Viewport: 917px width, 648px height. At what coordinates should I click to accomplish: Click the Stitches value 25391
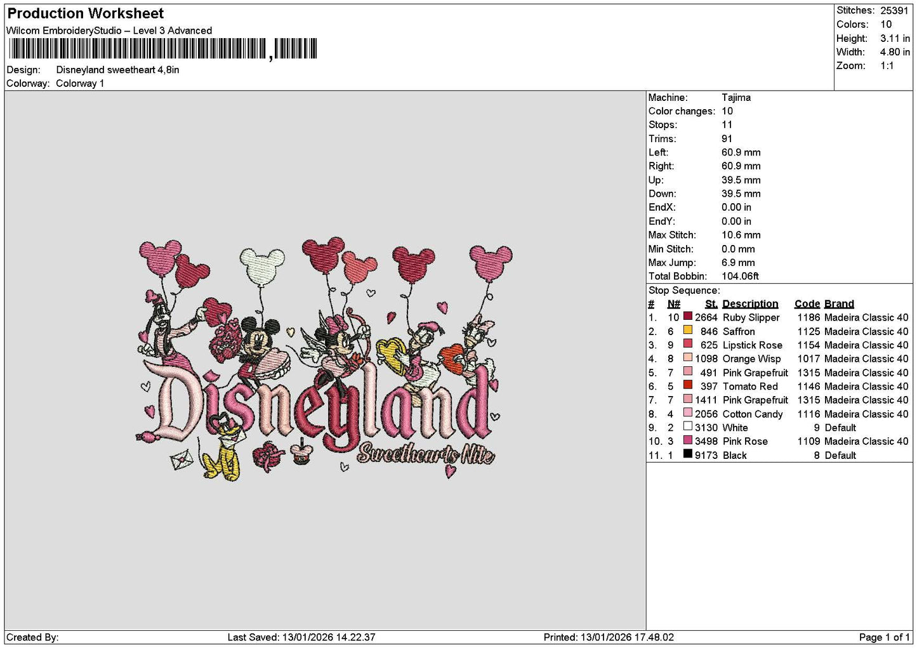[894, 11]
